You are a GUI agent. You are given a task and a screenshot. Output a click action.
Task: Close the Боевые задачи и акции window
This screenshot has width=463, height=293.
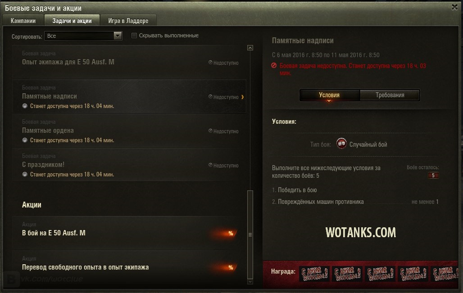[x=454, y=7]
